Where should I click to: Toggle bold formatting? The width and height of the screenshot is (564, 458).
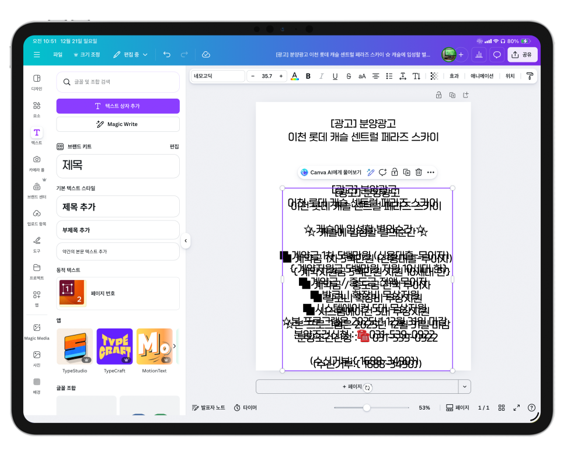tap(308, 76)
